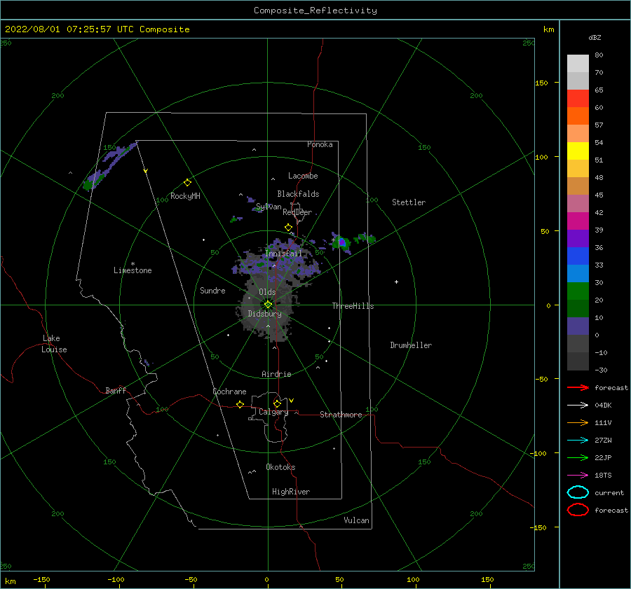Click the Limestone label
The image size is (631, 589).
coord(133,270)
